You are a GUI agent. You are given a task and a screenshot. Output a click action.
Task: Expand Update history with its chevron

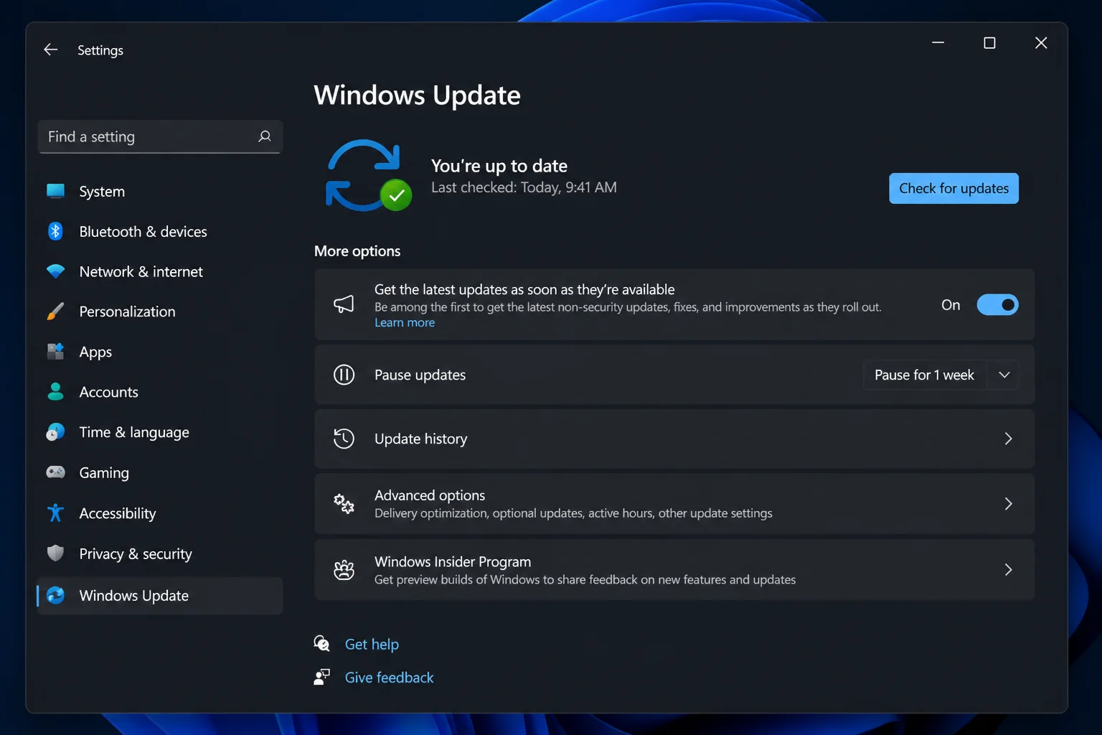pos(1008,439)
